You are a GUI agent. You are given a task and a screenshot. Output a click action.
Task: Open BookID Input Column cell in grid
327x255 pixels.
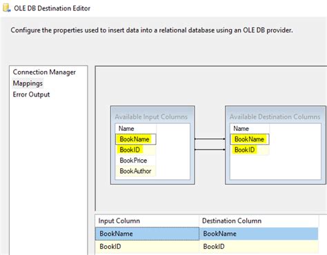coord(147,247)
